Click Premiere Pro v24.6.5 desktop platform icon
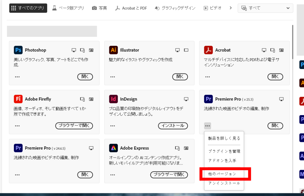Image resolution: width=304 pixels, height=196 pixels. (x=91, y=148)
